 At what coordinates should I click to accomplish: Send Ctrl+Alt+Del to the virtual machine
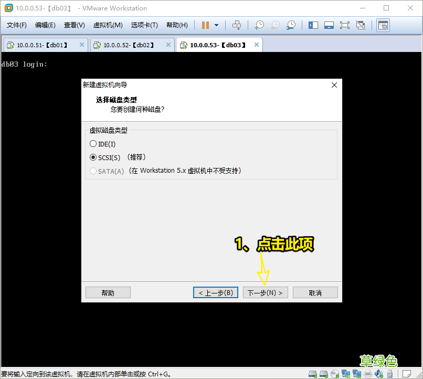coord(237,25)
